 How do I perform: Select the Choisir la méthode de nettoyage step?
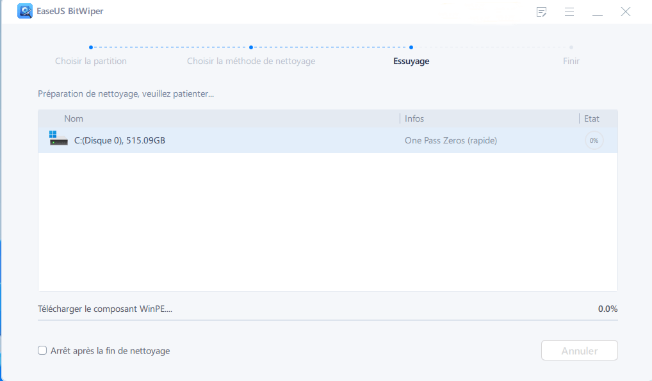(251, 61)
